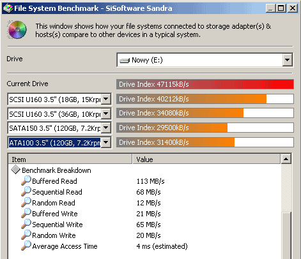The height and width of the screenshot is (259, 301).
Task: Click the 20 MB/s value
Action: pyautogui.click(x=148, y=235)
